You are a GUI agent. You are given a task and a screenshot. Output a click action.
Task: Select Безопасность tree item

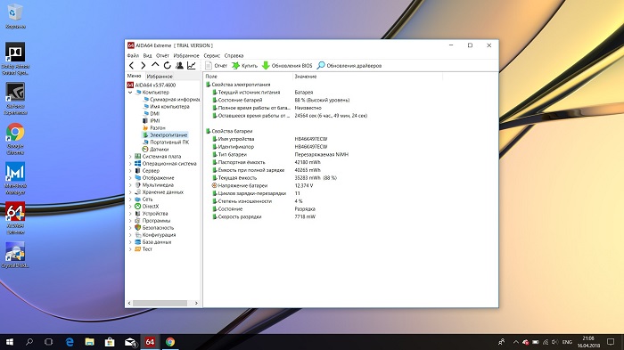154,228
